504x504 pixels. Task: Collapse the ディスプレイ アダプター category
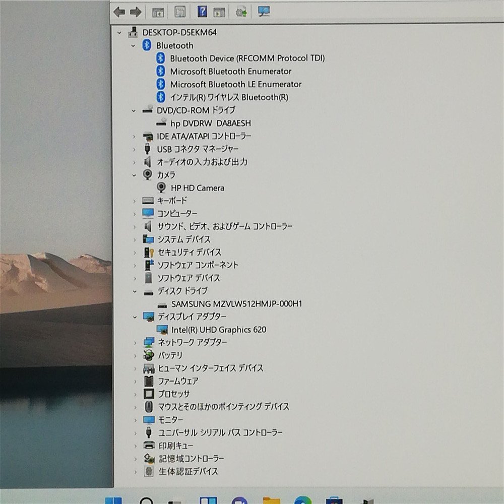tap(135, 317)
